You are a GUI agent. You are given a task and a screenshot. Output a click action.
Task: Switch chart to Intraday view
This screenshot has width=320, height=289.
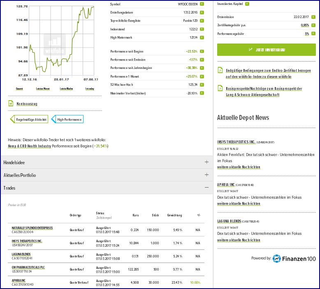90,88
